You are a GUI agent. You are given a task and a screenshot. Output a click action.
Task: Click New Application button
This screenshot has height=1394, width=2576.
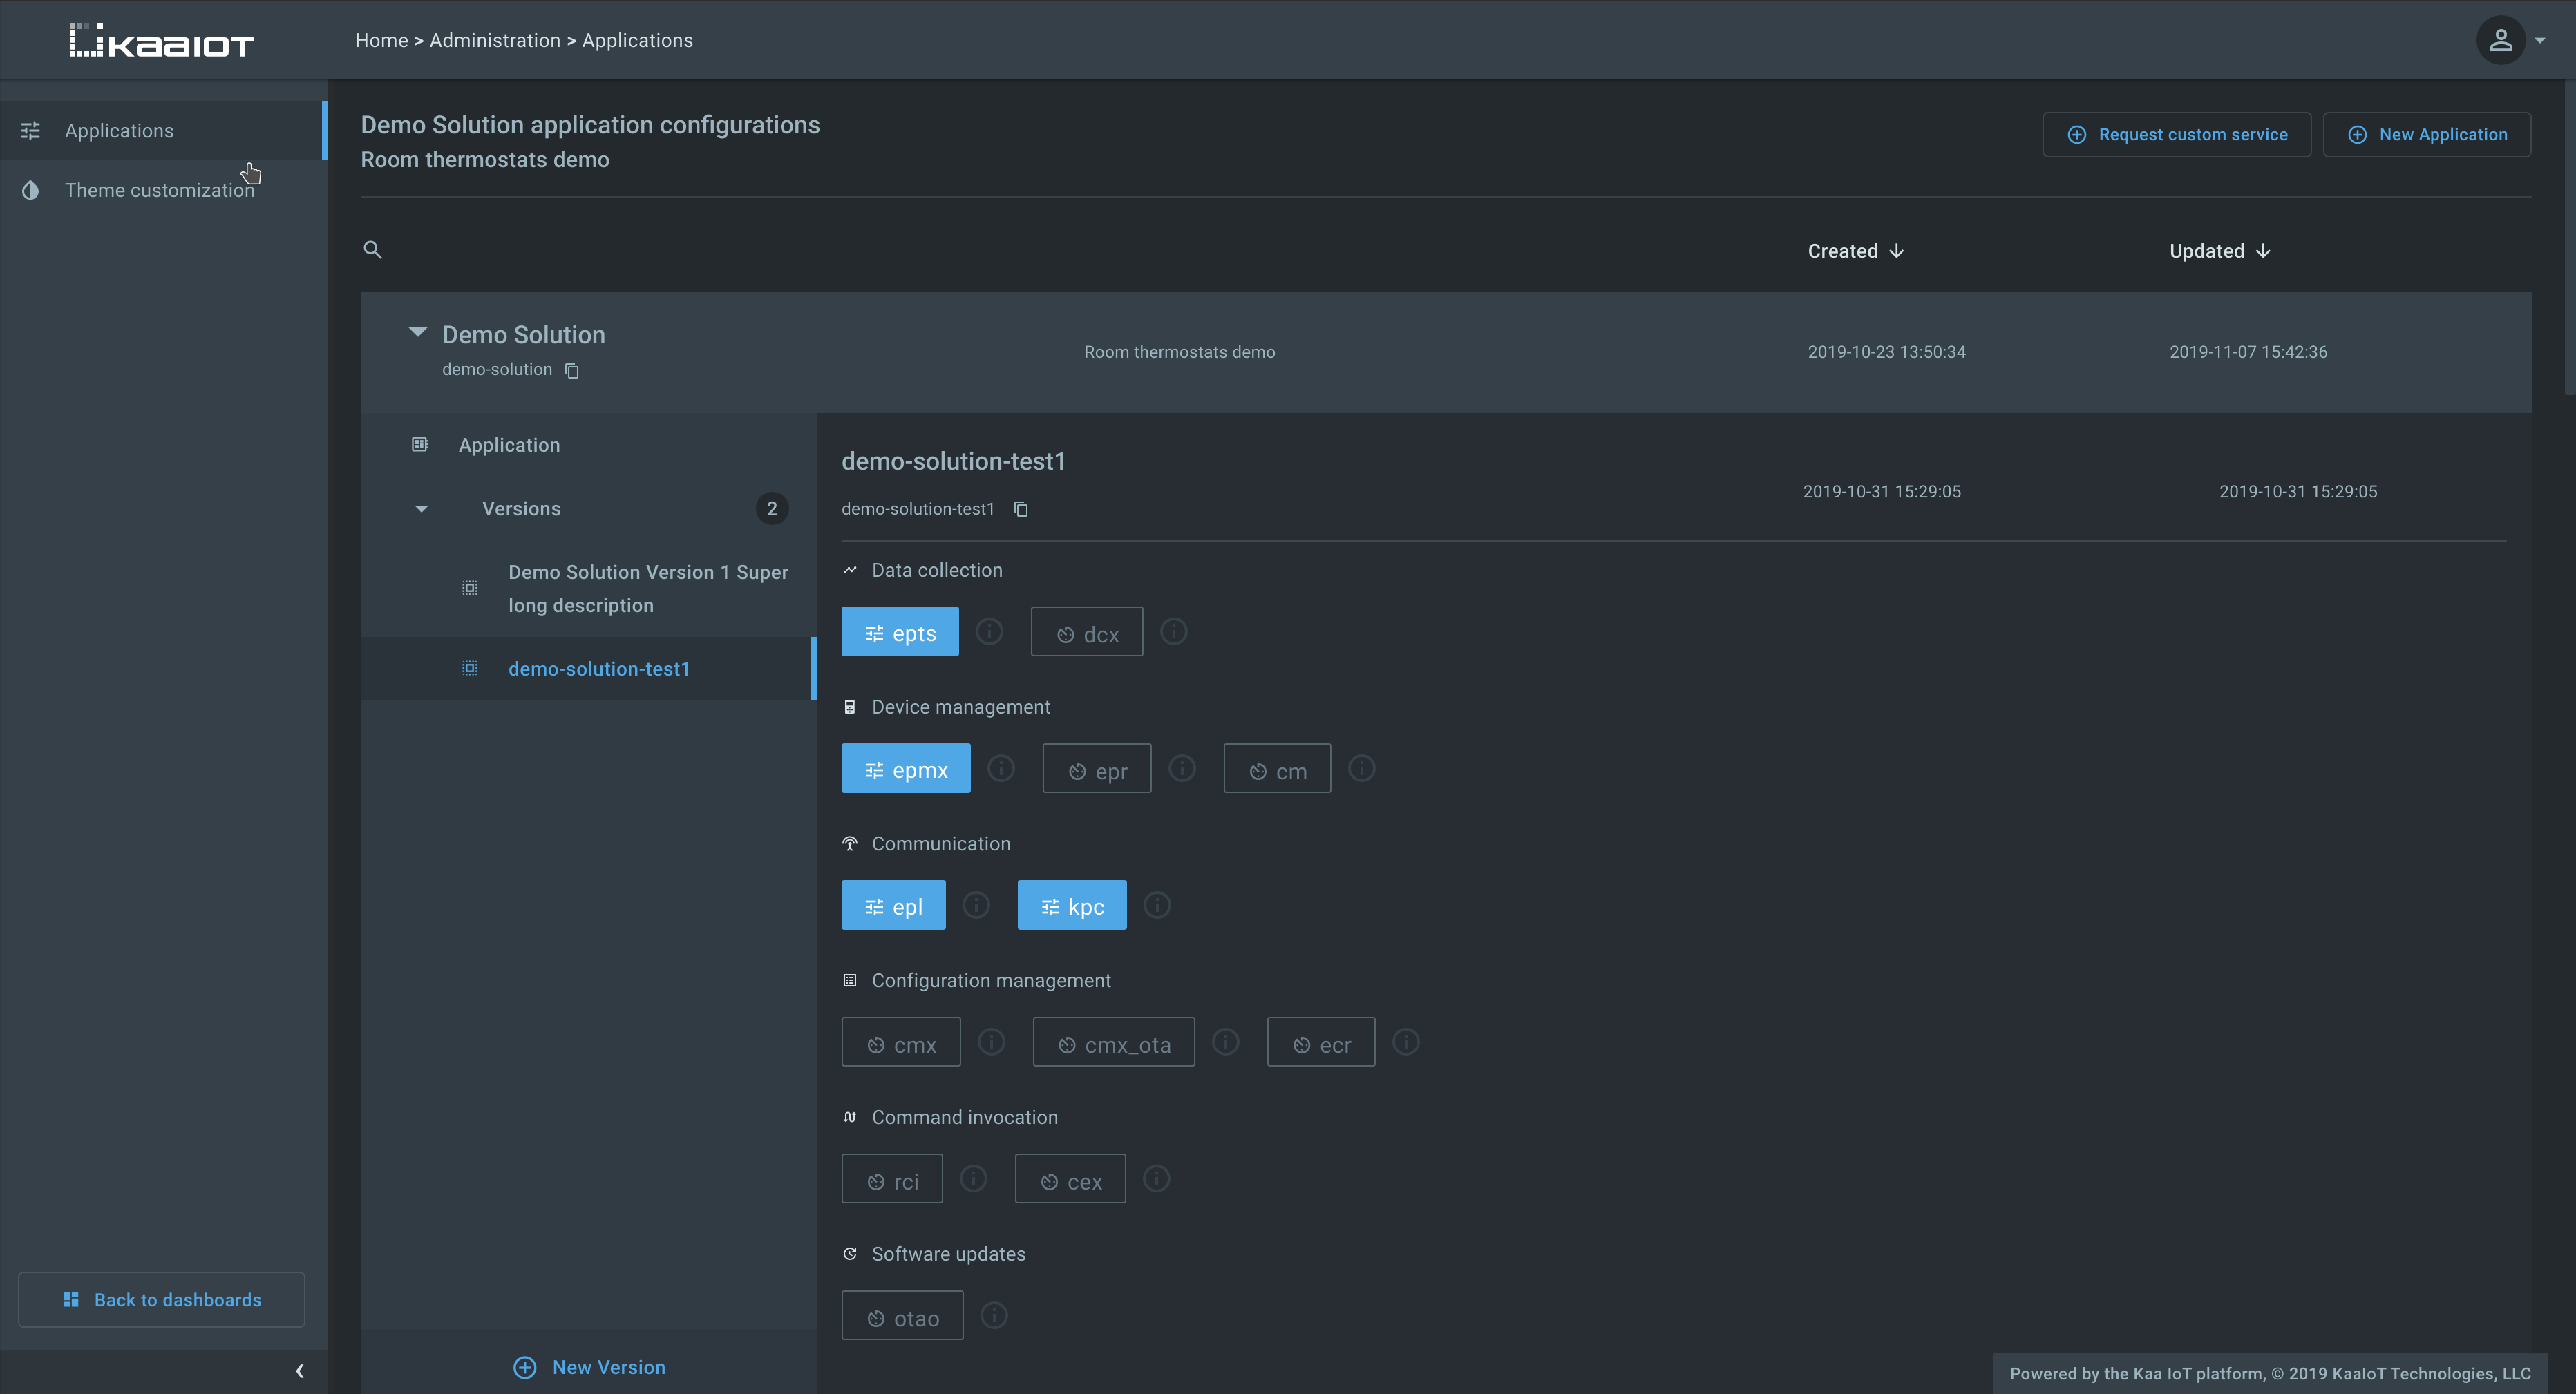(x=2426, y=134)
